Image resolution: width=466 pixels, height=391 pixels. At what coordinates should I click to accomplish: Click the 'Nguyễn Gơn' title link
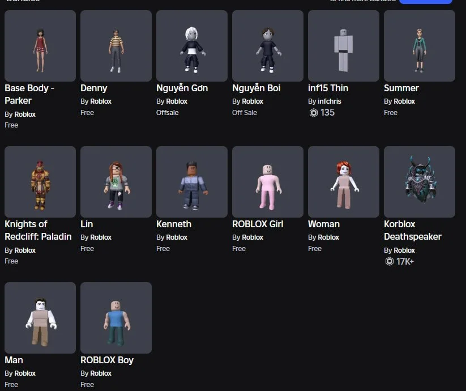[182, 88]
